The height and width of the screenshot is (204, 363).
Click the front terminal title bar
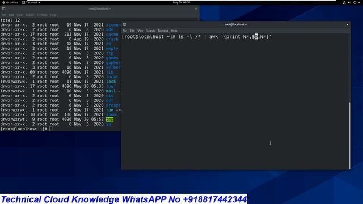(236, 24)
